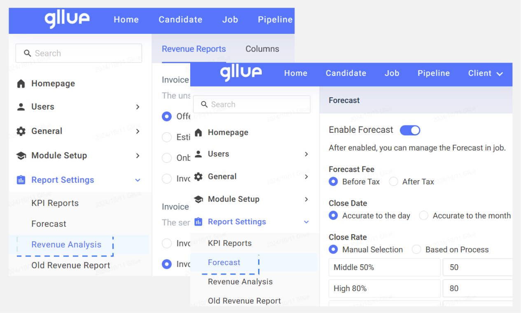Click the gllue logo in the front header

tap(241, 73)
